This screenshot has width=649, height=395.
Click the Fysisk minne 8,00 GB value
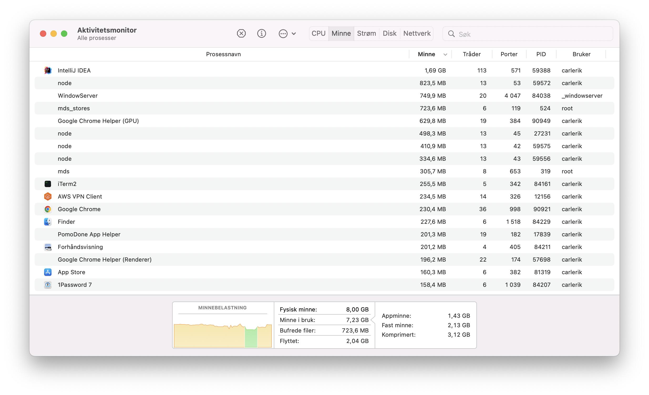click(357, 309)
